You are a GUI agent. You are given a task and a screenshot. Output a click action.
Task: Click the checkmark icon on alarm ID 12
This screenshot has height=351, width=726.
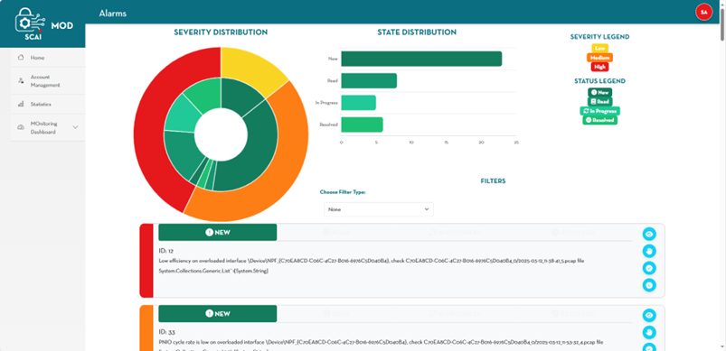649,268
